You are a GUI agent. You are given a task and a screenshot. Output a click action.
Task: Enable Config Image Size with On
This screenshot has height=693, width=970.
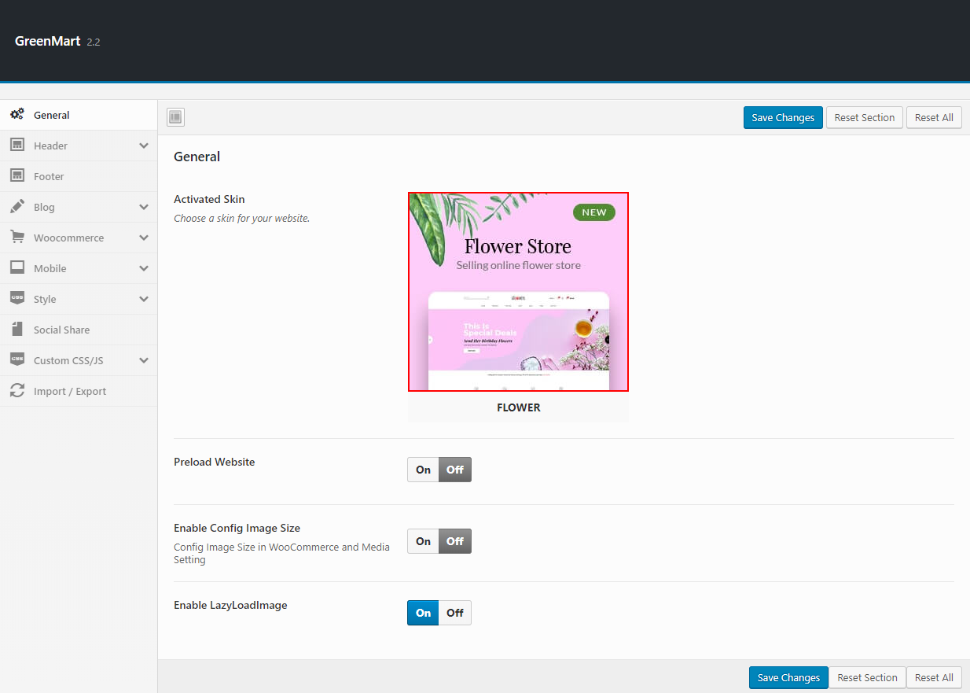(423, 541)
